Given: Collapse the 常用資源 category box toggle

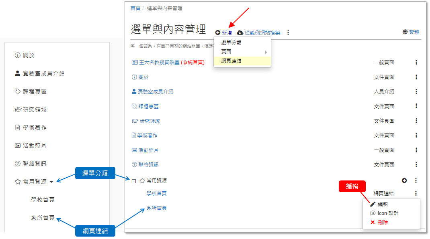Looking at the screenshot, I should point(134,181).
